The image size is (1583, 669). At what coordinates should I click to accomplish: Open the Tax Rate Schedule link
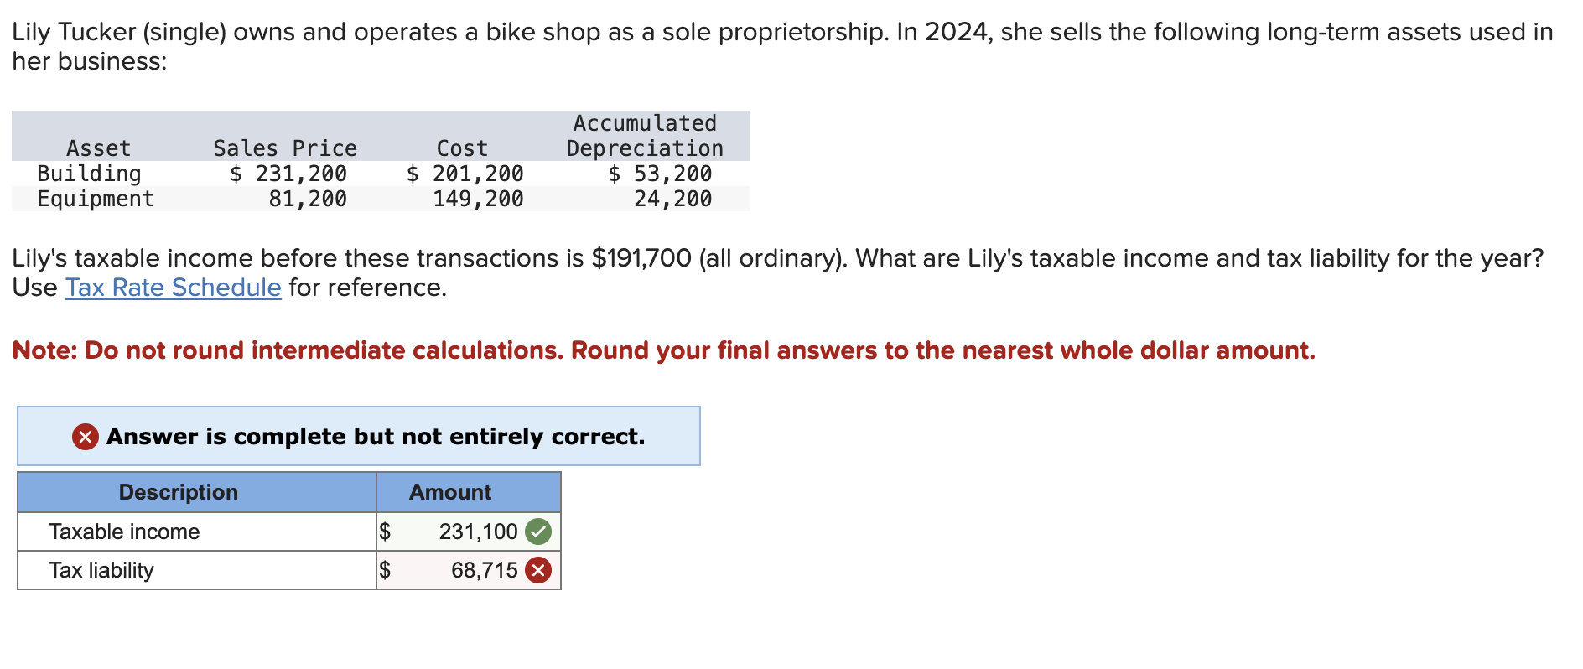pos(172,288)
